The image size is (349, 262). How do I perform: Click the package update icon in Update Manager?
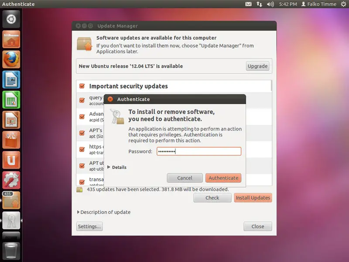point(84,44)
